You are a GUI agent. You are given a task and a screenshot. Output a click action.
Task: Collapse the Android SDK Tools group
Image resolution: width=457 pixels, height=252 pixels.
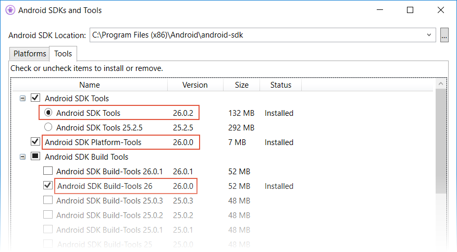tap(22, 99)
